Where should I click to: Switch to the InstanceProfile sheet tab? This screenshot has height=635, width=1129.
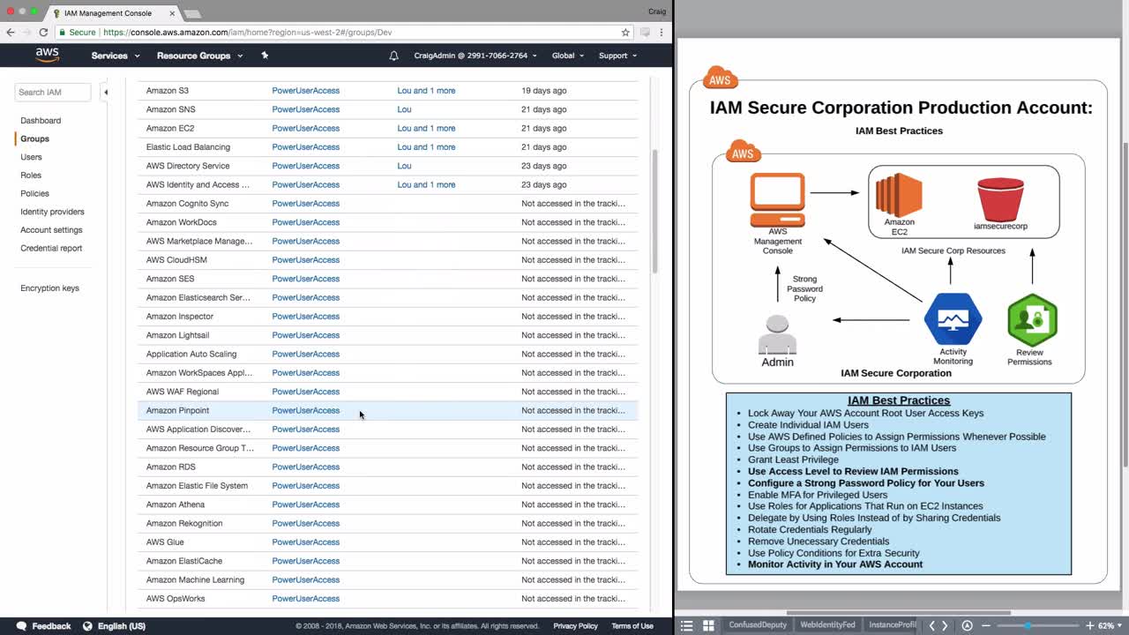coord(892,625)
